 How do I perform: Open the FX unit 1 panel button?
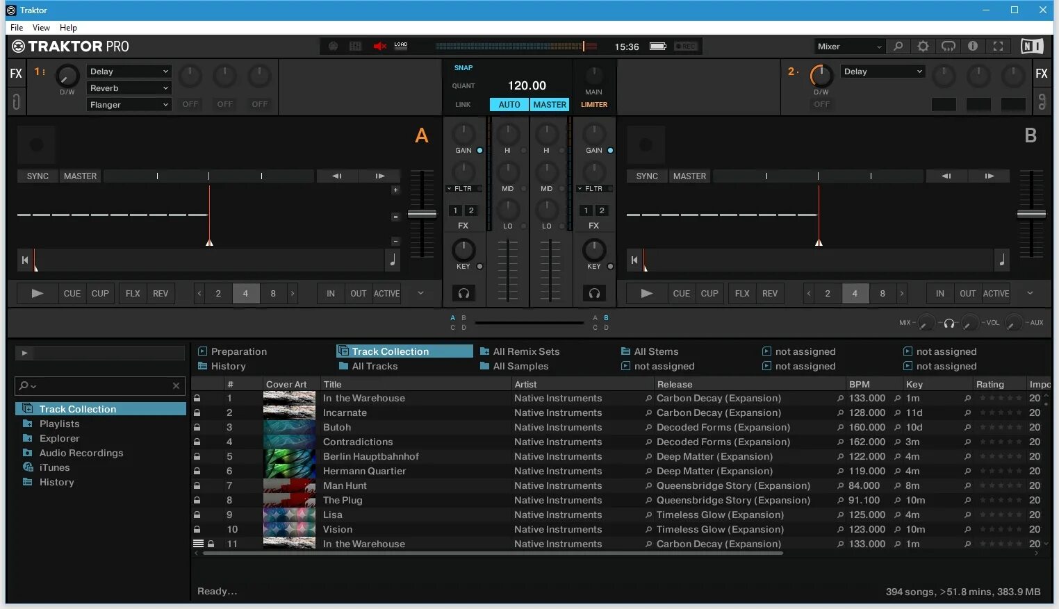16,74
